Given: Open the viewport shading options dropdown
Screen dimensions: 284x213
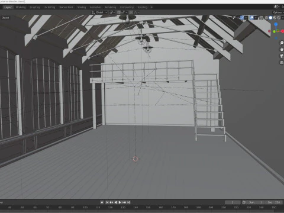Looking at the screenshot, I should [283, 18].
